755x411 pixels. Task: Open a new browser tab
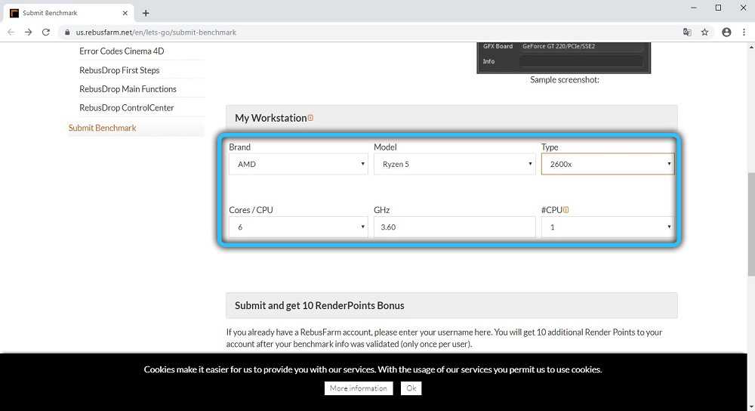click(146, 13)
